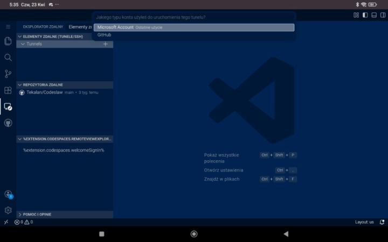
Task: Open the GitHub activity bar view
Action: tap(8, 123)
